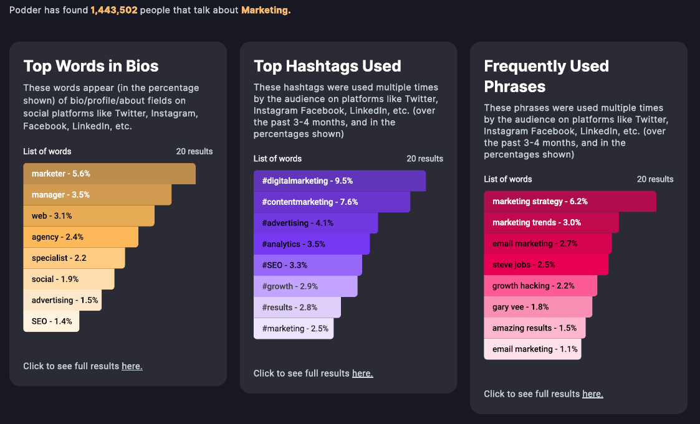Click the highlighted 'Marketing.' topic text
The height and width of the screenshot is (424, 700).
[x=266, y=10]
